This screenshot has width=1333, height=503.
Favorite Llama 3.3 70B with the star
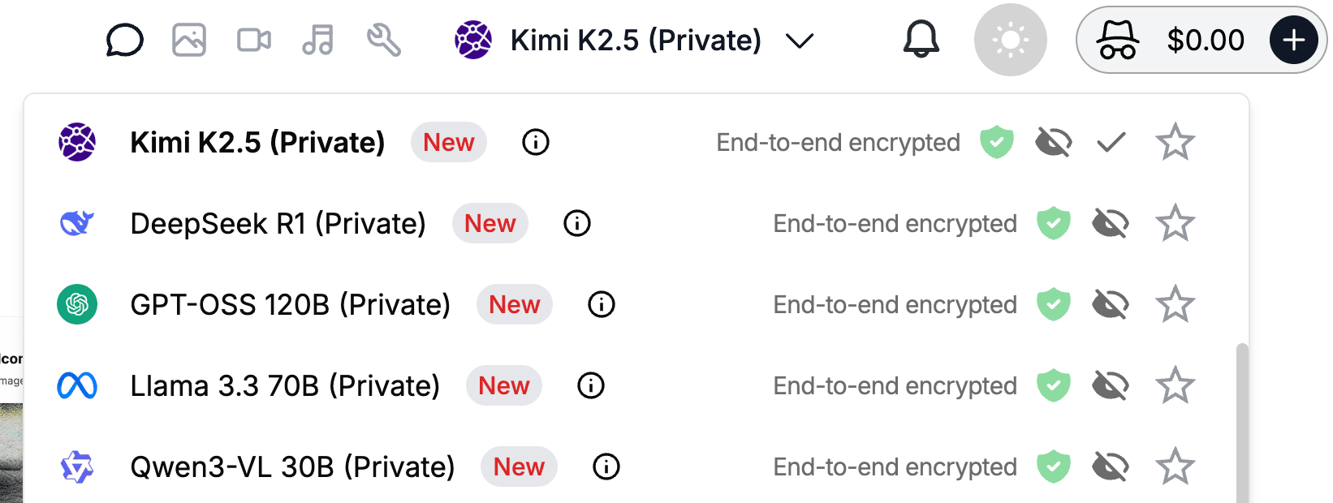click(1175, 385)
